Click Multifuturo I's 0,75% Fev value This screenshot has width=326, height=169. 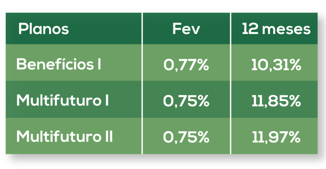186,101
